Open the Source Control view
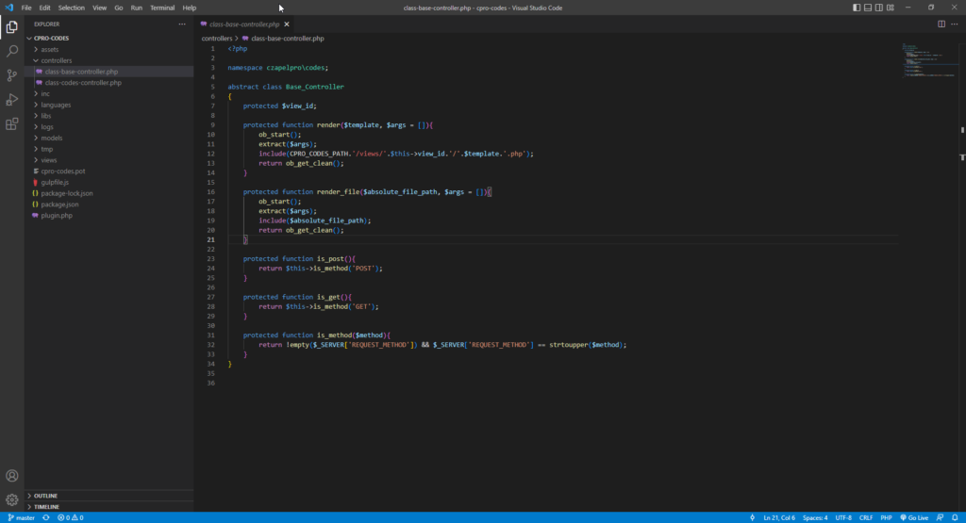 click(11, 75)
